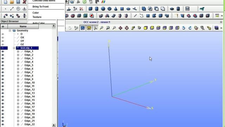Screen dimensions: 225x127
Task: Show more viewer toolbar buttons via chevron
Action: 221,28
